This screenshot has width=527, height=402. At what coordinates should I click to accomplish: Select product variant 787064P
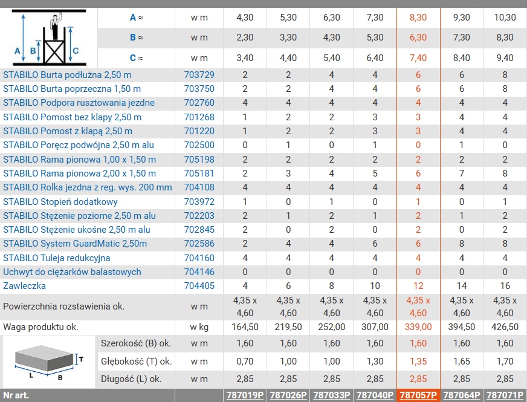(462, 395)
